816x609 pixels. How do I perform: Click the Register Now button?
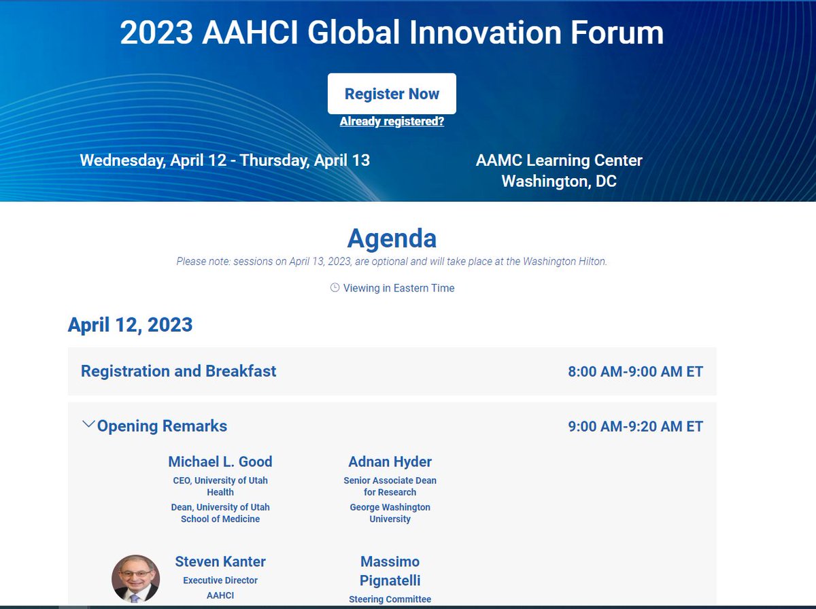coord(391,93)
